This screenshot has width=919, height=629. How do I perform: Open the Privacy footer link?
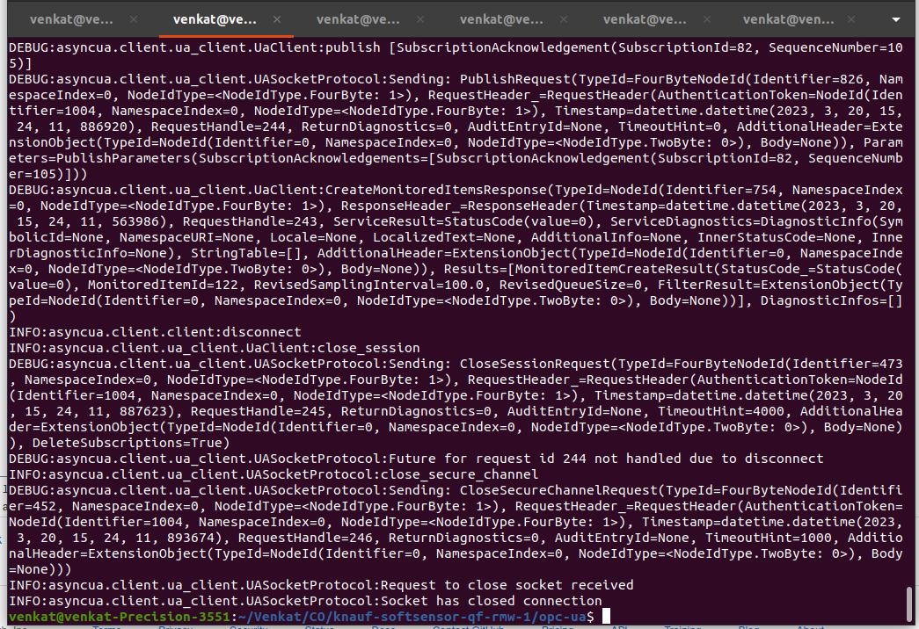pyautogui.click(x=174, y=626)
